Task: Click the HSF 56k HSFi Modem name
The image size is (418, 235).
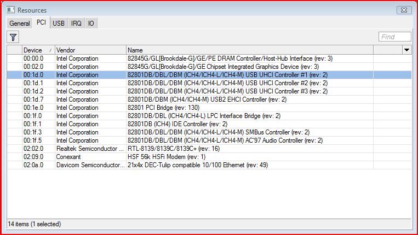Action: click(x=167, y=157)
